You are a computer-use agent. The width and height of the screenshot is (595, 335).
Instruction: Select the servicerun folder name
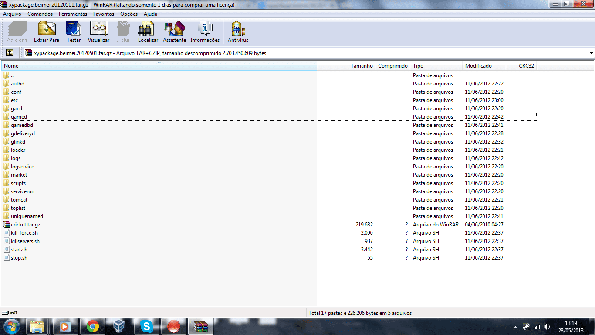[x=23, y=191]
